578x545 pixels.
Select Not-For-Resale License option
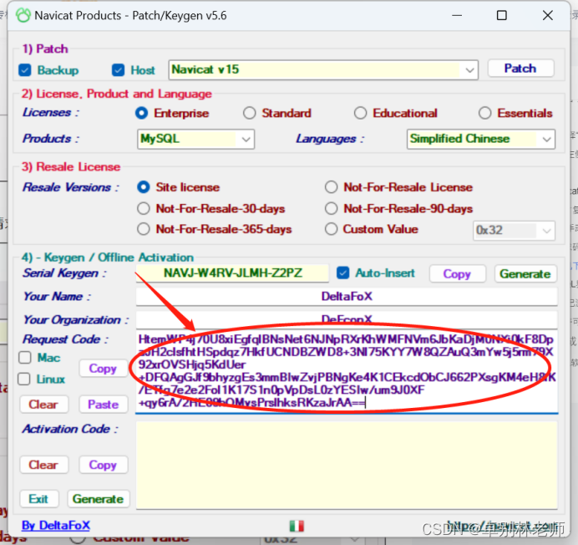332,187
